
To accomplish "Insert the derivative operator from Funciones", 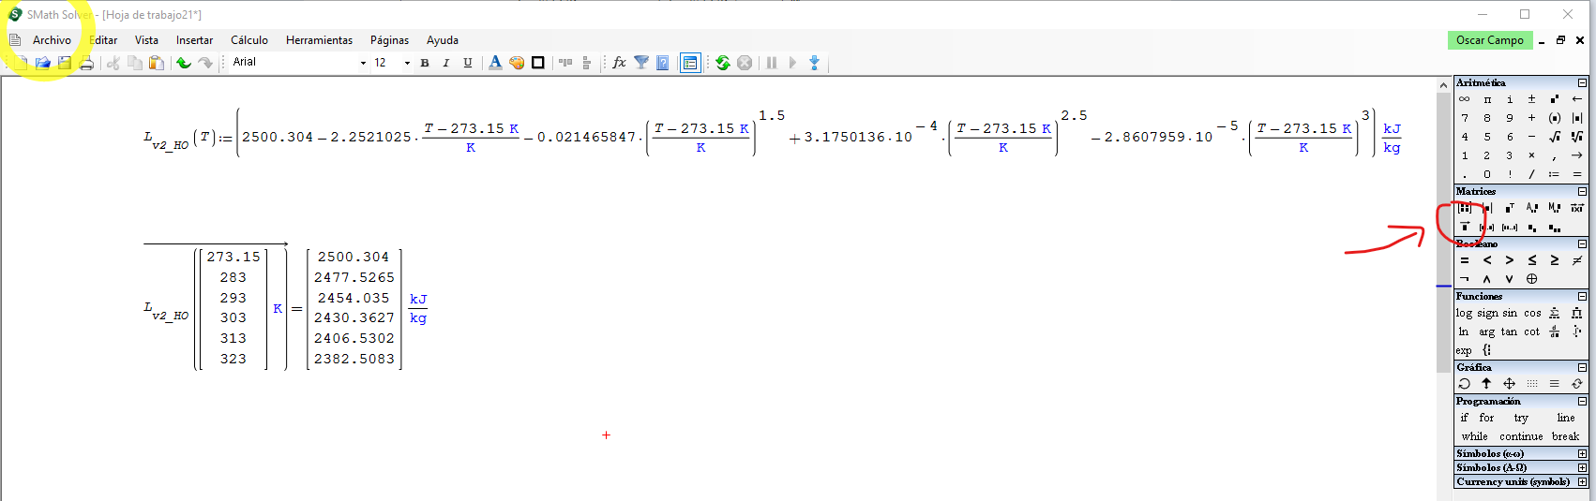I will pos(1555,332).
